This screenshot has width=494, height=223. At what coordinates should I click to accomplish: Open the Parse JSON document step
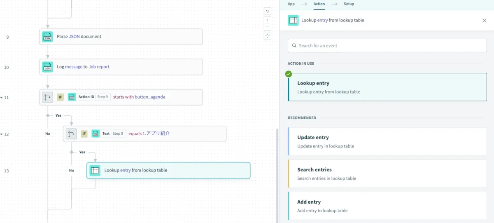121,37
